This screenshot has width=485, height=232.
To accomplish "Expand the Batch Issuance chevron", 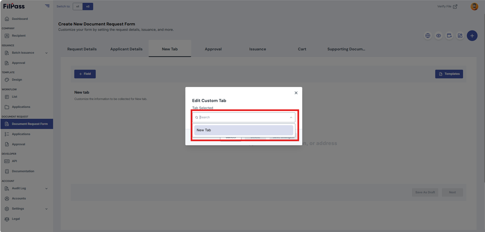I will [46, 53].
